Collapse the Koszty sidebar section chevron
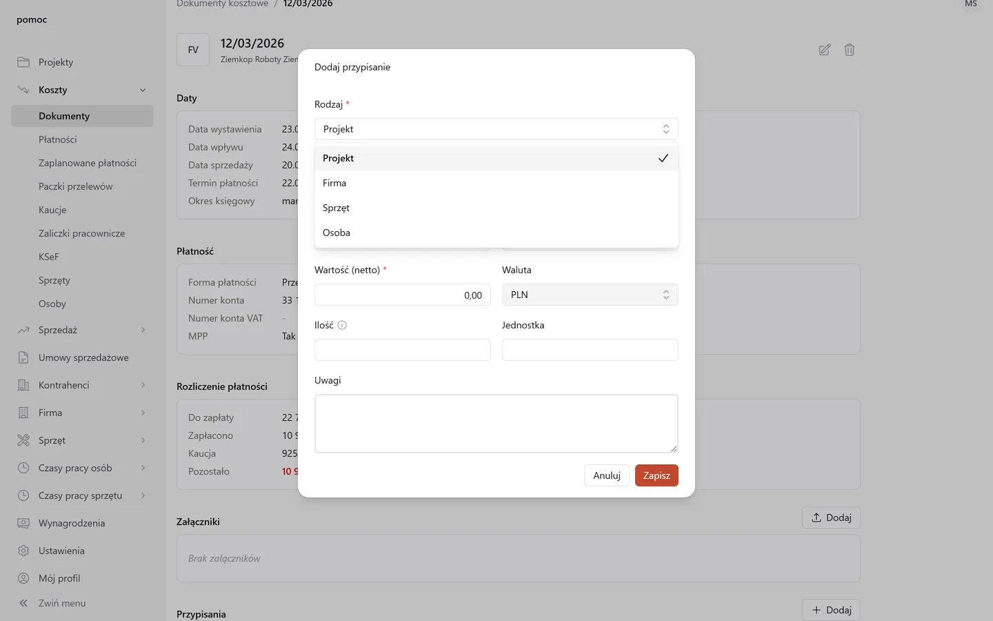 143,90
